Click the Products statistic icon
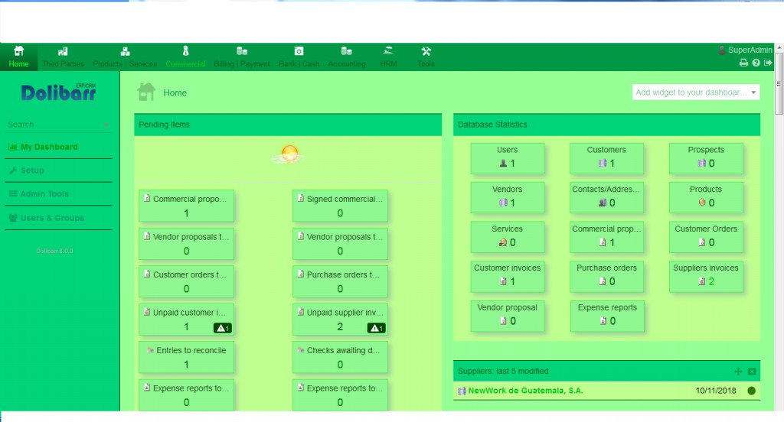 tap(702, 203)
